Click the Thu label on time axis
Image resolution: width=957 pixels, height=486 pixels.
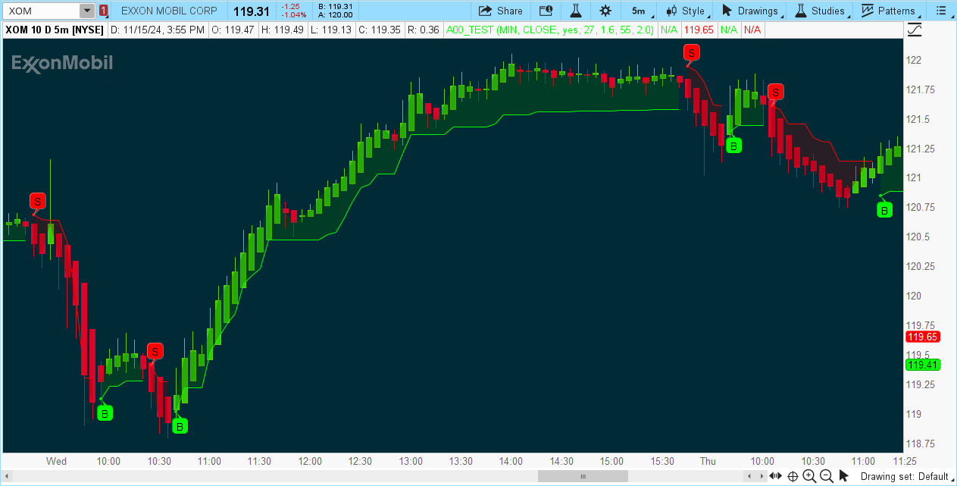pos(708,461)
